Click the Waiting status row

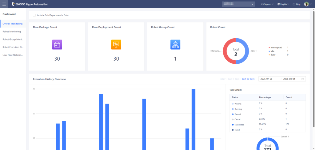click(x=267, y=103)
